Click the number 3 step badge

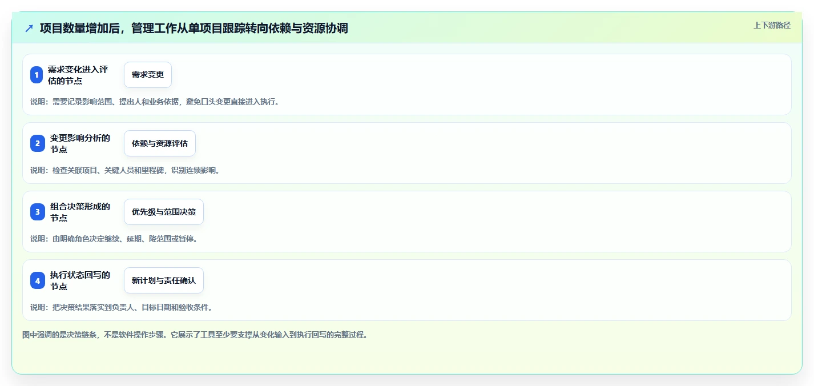coord(37,212)
